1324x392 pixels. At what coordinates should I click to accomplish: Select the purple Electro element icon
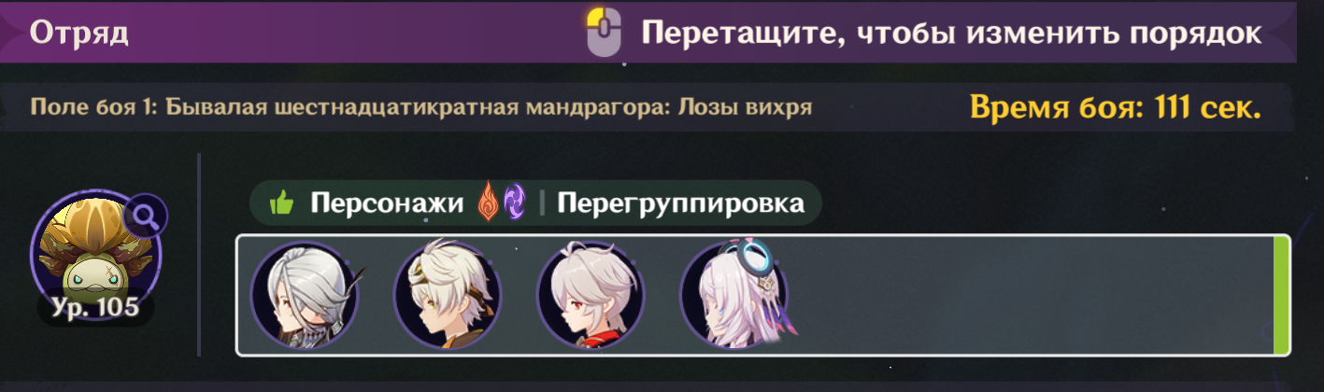pyautogui.click(x=514, y=203)
